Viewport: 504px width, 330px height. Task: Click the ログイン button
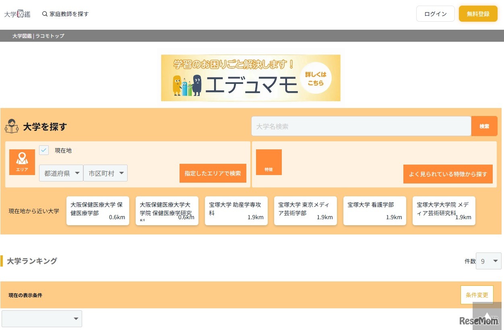pyautogui.click(x=435, y=14)
